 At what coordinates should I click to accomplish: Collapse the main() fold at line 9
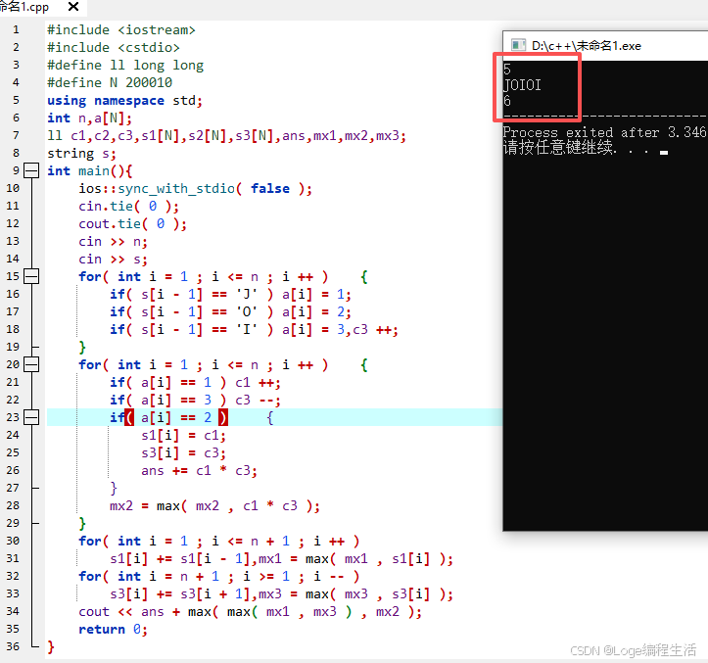pos(31,170)
